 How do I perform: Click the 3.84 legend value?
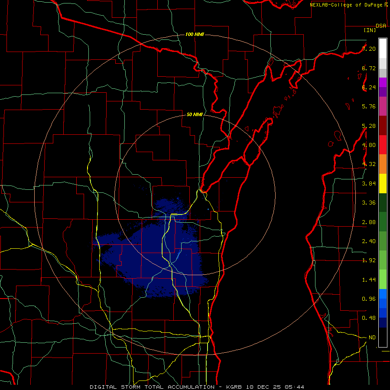pos(369,184)
